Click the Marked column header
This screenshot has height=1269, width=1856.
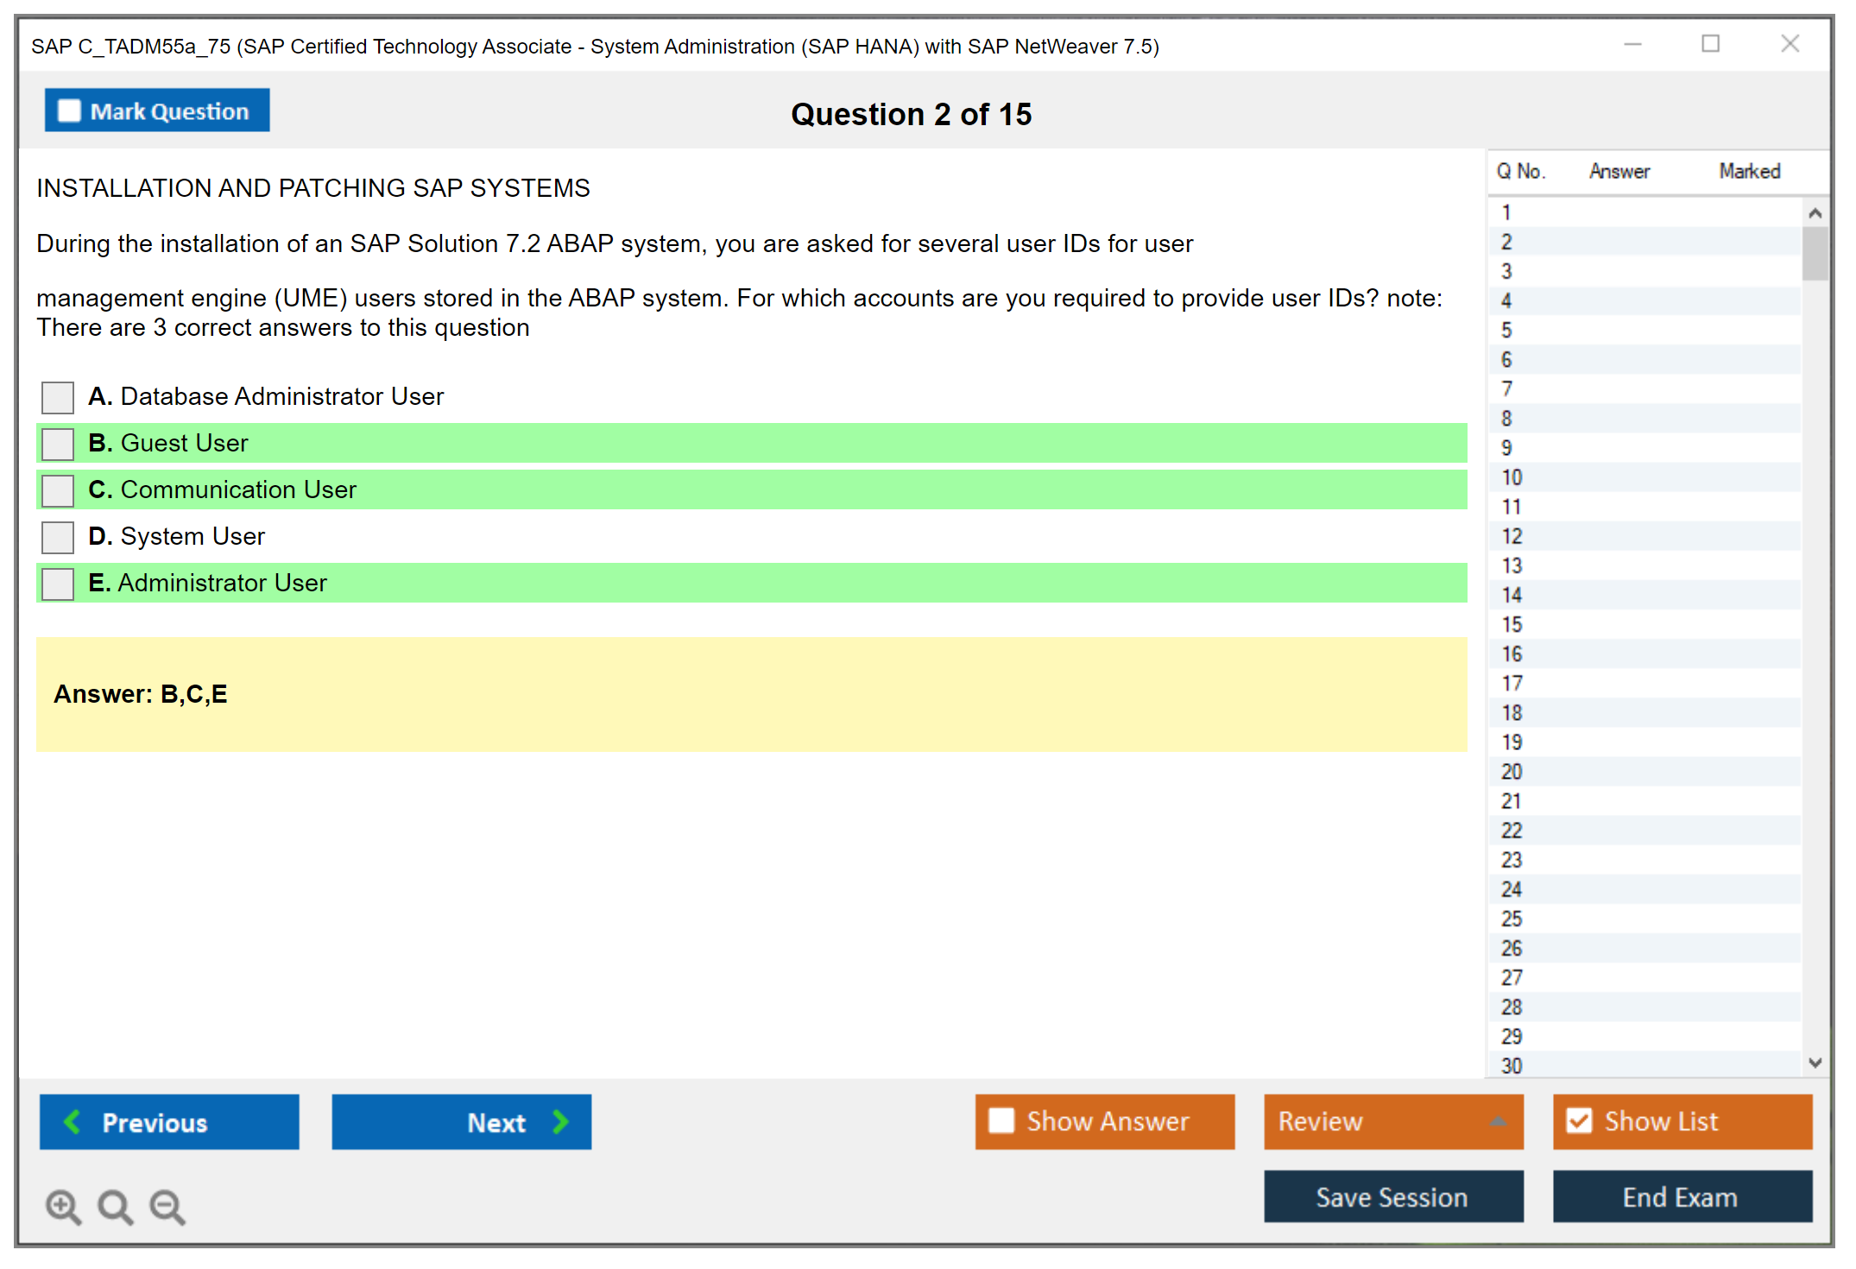click(x=1749, y=171)
